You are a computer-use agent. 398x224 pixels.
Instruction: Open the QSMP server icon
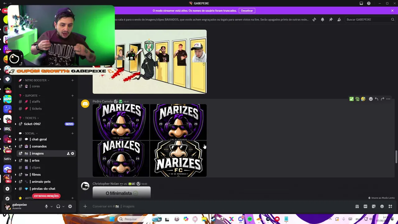tap(7, 99)
